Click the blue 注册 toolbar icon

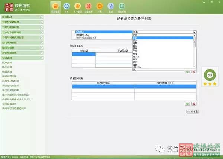(x=67, y=7)
